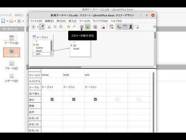Click the エイリアス row header
Viewport: 186px width, 140px height.
click(35, 81)
